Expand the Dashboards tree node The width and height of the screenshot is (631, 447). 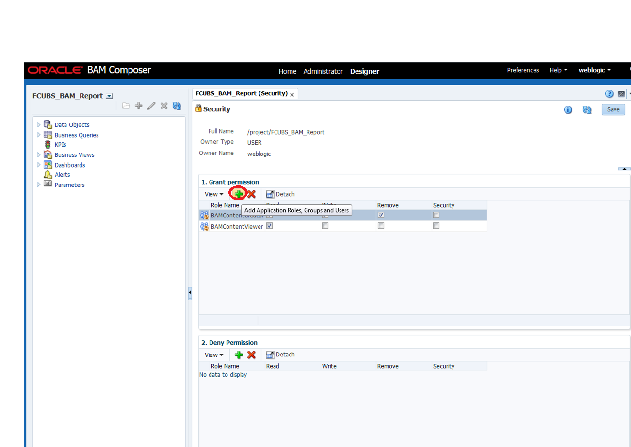[x=39, y=165]
